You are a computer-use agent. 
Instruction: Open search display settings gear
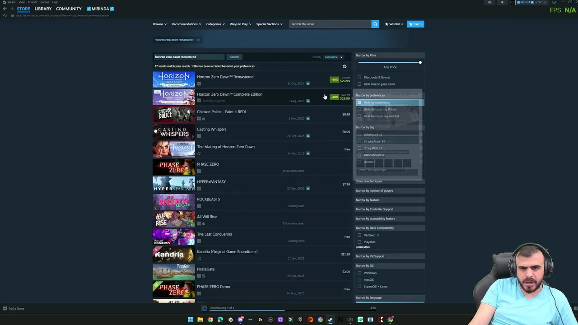(x=345, y=66)
